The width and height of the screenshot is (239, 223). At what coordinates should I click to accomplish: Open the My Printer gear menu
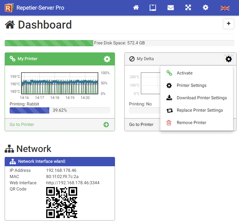point(107,59)
